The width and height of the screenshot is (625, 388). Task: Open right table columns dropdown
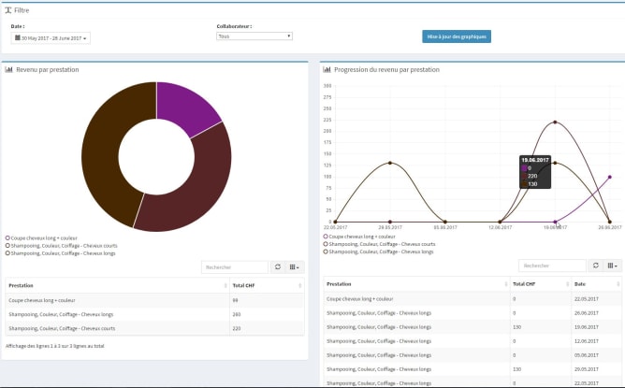click(x=612, y=266)
